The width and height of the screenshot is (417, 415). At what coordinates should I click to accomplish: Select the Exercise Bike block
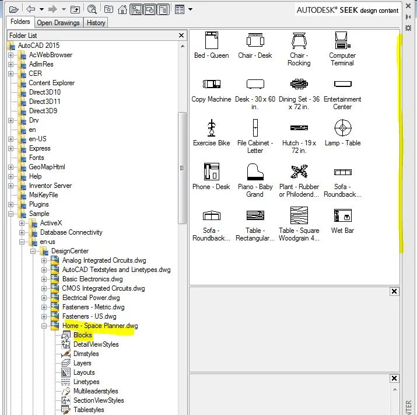(212, 132)
